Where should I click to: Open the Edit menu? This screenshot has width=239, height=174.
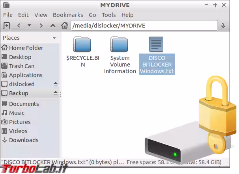tap(23, 15)
